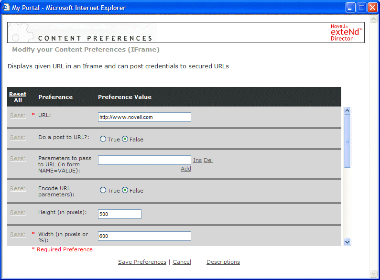This screenshot has width=380, height=280.
Task: Click the Required Preference note
Action: point(62,249)
